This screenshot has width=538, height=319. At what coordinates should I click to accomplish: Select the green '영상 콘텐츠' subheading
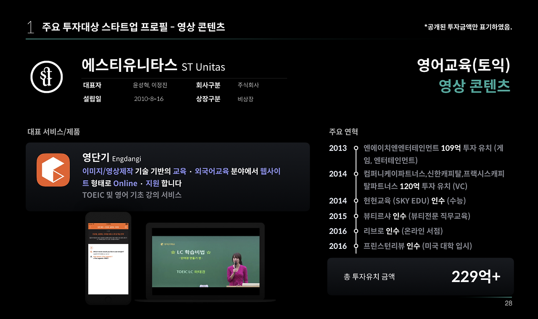pos(475,86)
